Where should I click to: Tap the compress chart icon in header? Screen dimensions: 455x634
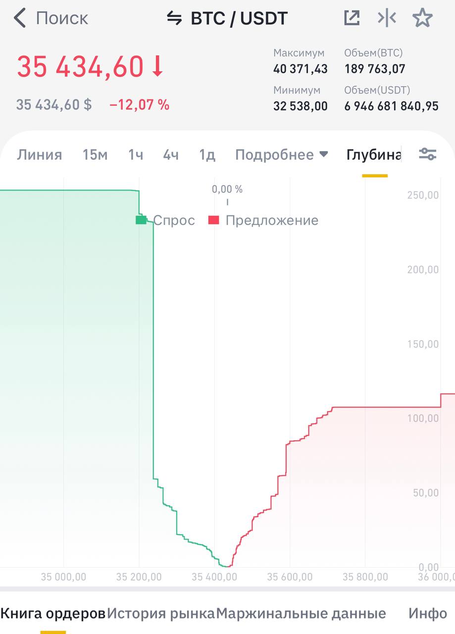387,18
